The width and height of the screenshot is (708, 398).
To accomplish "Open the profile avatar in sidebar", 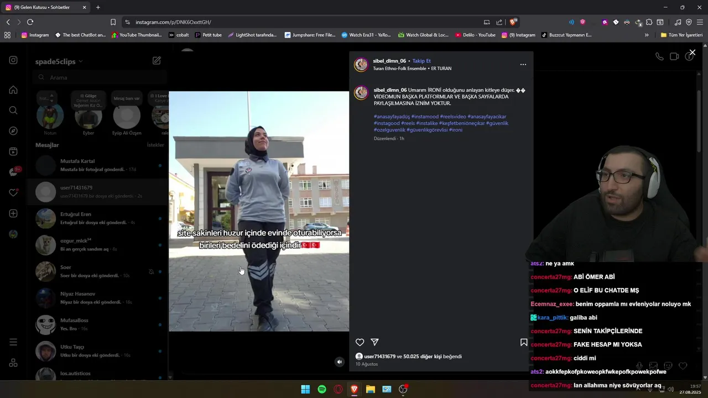I will pyautogui.click(x=13, y=234).
